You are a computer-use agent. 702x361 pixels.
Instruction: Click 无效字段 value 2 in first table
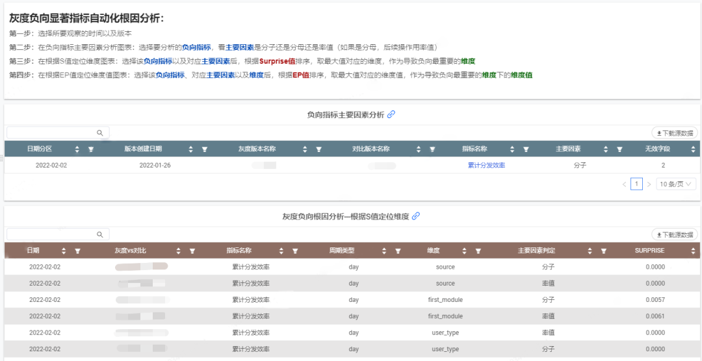(x=663, y=166)
